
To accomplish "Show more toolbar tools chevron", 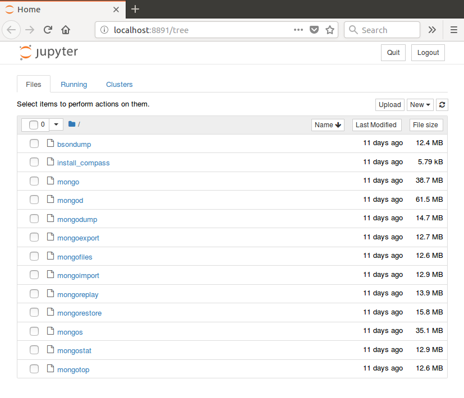I will [432, 30].
